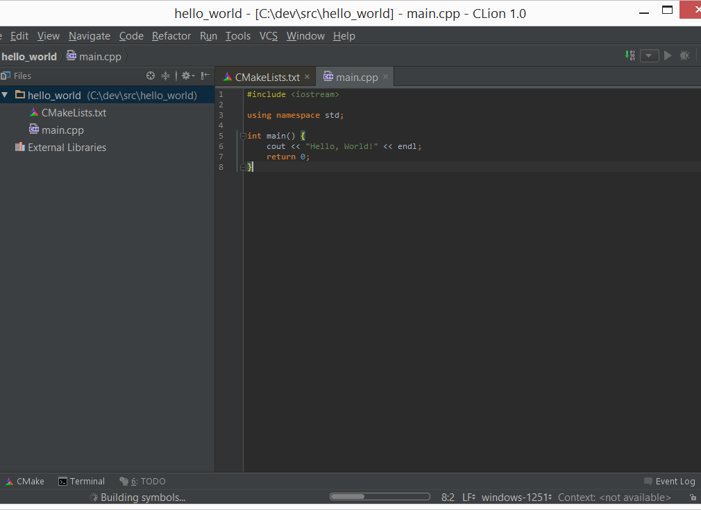Viewport: 701px width, 510px height.
Task: Open the TODO tool window
Action: [x=142, y=482]
